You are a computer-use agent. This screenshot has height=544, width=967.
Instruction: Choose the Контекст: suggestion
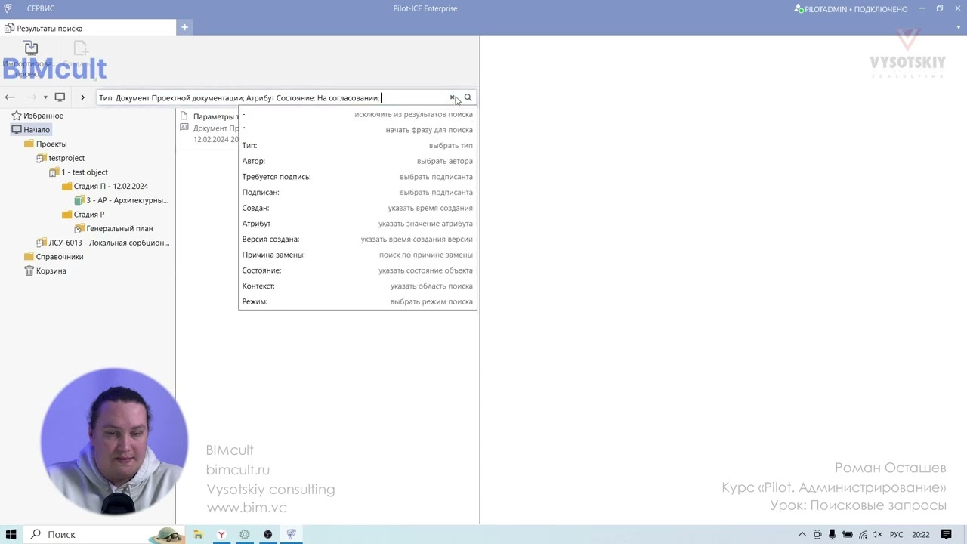coord(357,286)
